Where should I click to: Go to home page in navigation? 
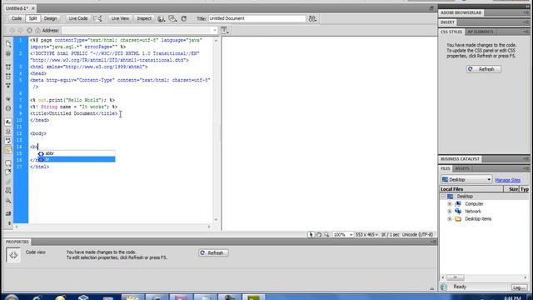coord(37,31)
